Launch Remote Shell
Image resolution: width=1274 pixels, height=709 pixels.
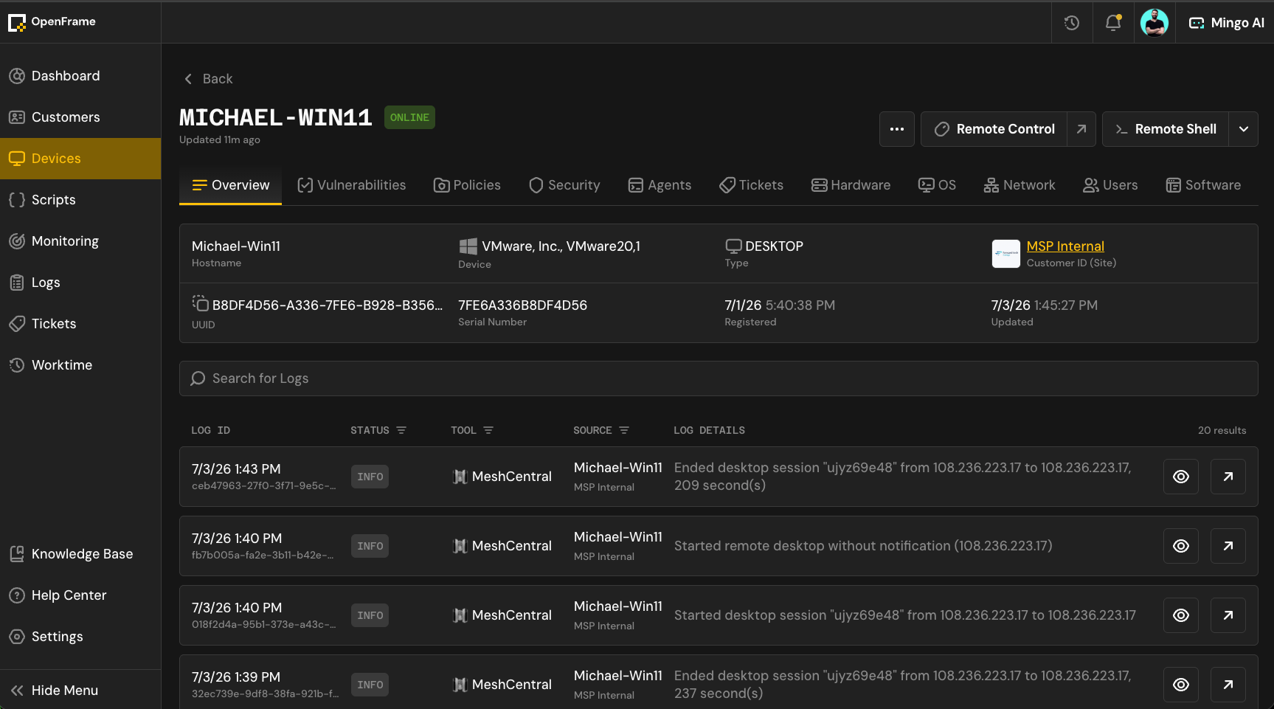pos(1166,129)
